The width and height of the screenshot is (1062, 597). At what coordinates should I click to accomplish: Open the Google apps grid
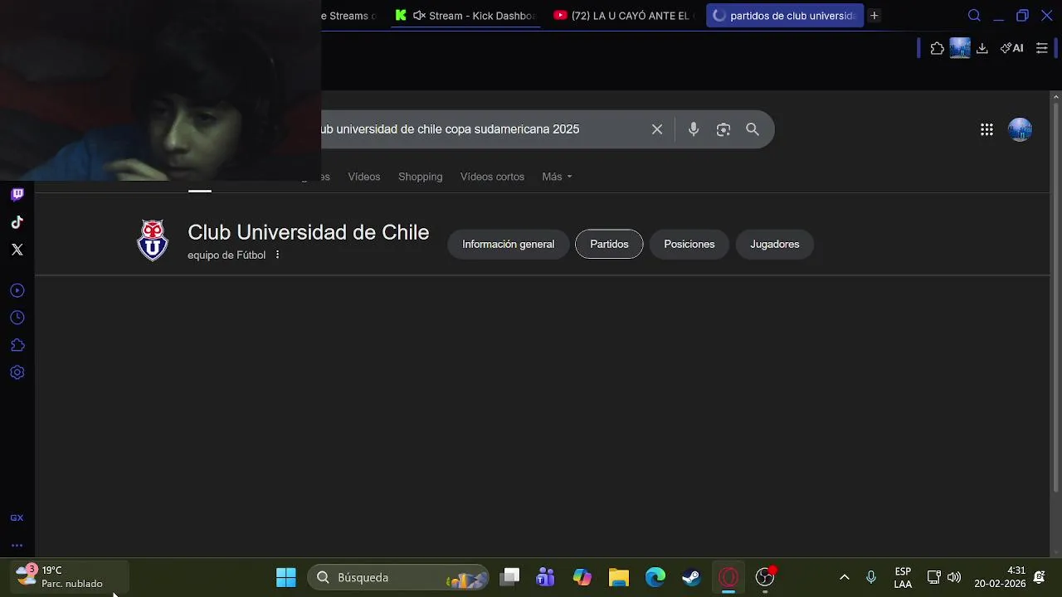986,129
